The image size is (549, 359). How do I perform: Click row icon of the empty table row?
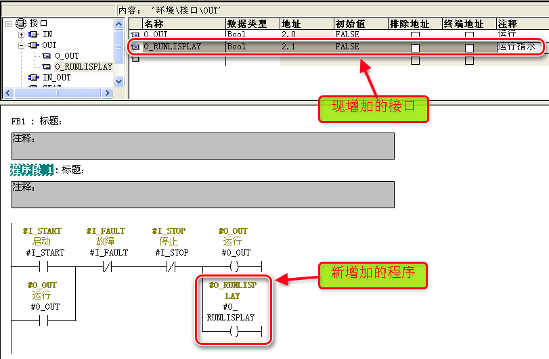[135, 59]
